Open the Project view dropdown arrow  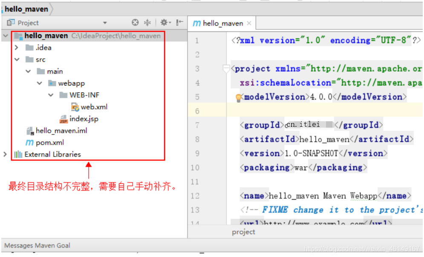click(x=105, y=23)
